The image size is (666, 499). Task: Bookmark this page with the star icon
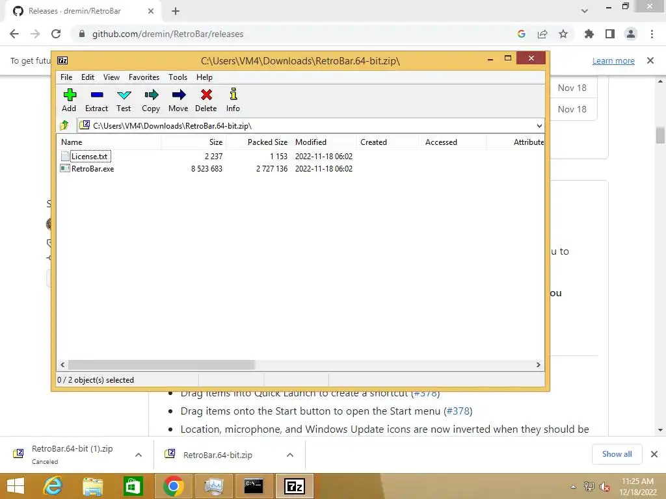[x=563, y=34]
